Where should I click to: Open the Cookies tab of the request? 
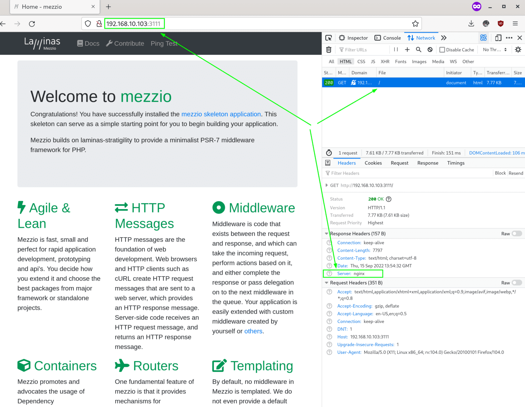click(373, 163)
